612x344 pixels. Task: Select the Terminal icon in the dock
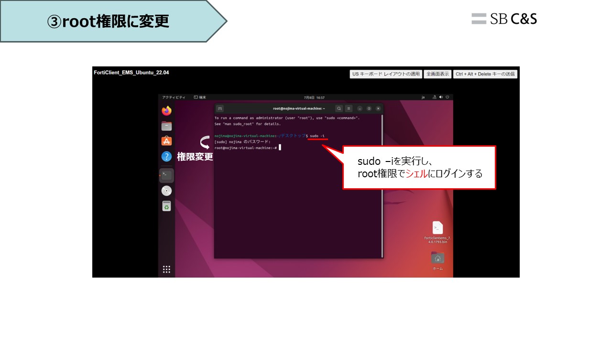pos(166,175)
